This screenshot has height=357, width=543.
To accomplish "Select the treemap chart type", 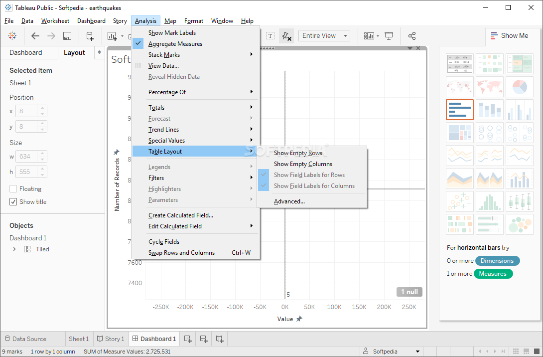I will (459, 133).
